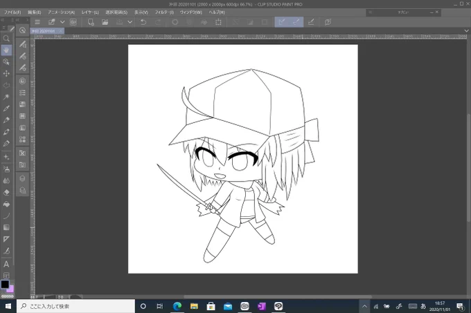Screen dimensions: 471x313
Task: Open the quick access palette icon
Action: (23, 30)
